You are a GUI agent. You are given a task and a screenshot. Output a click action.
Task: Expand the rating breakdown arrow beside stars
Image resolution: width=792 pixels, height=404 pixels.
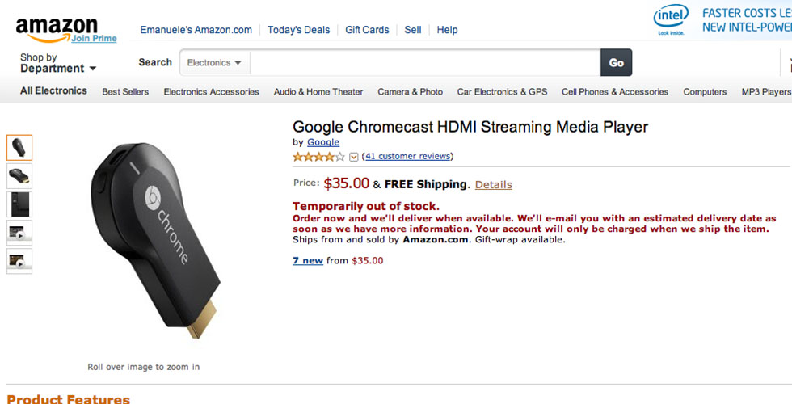[354, 157]
